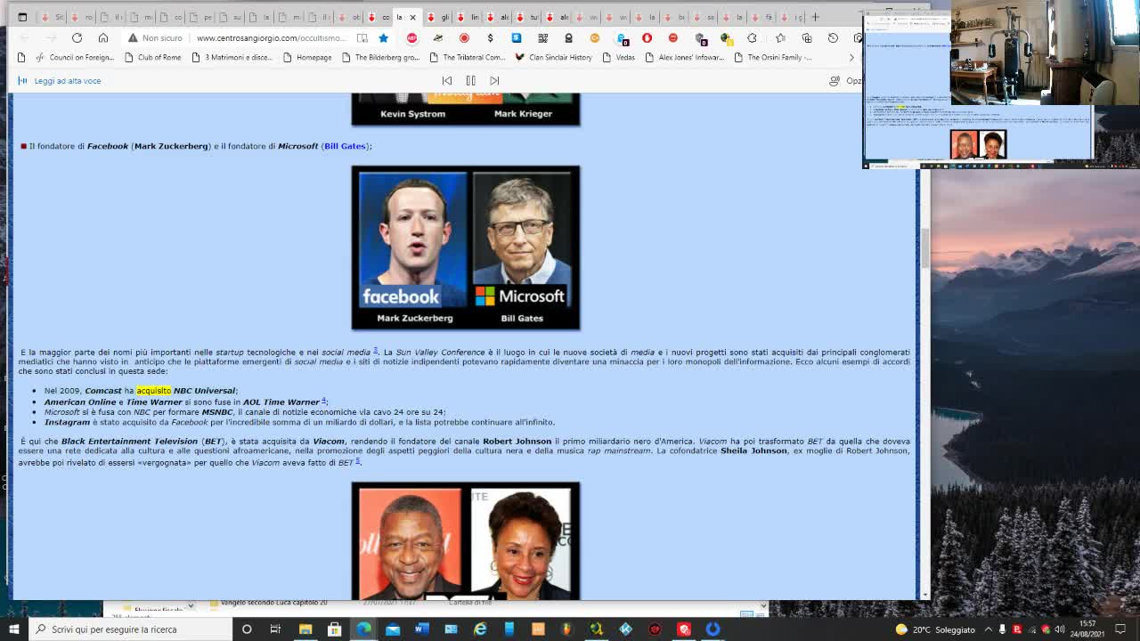Screen dimensions: 1140x641
Task: Open immersive reader icon in address bar
Action: point(362,38)
